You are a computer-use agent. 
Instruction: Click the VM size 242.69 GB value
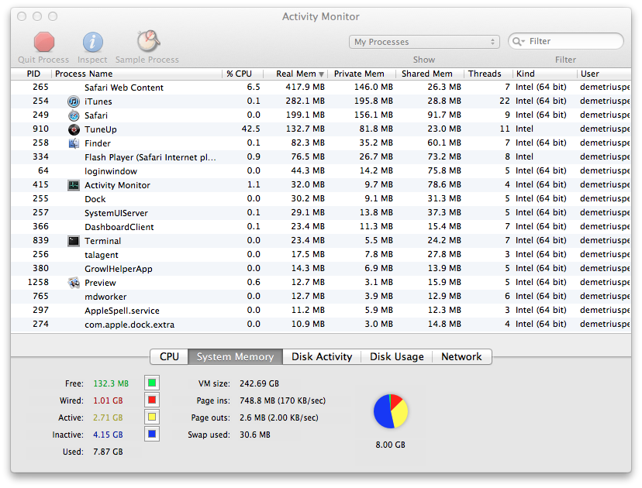click(259, 383)
